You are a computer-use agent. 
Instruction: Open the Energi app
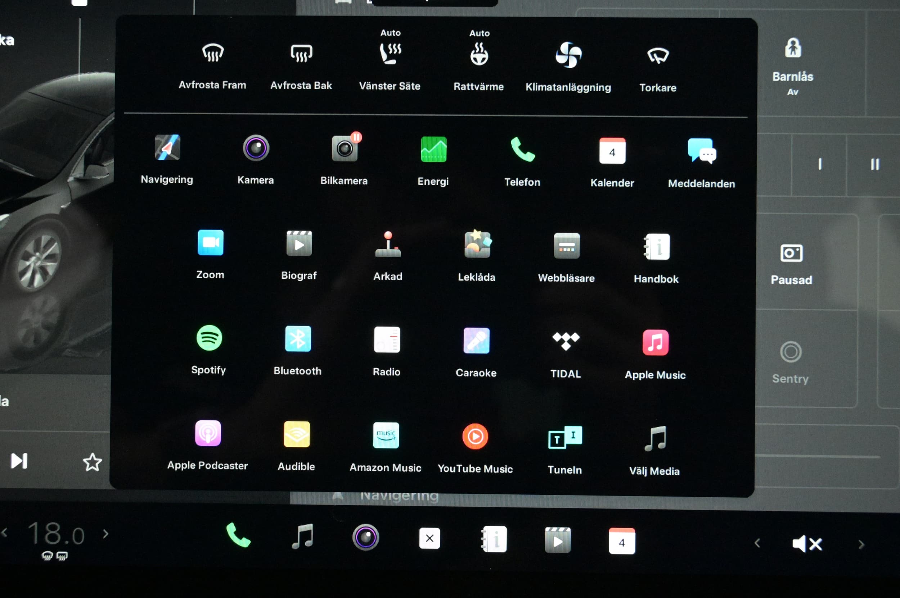point(433,161)
